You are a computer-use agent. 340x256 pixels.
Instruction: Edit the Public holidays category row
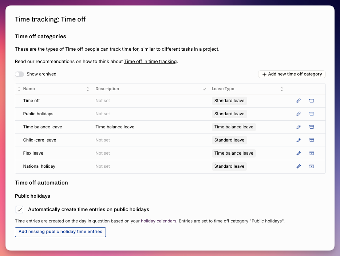pos(299,114)
